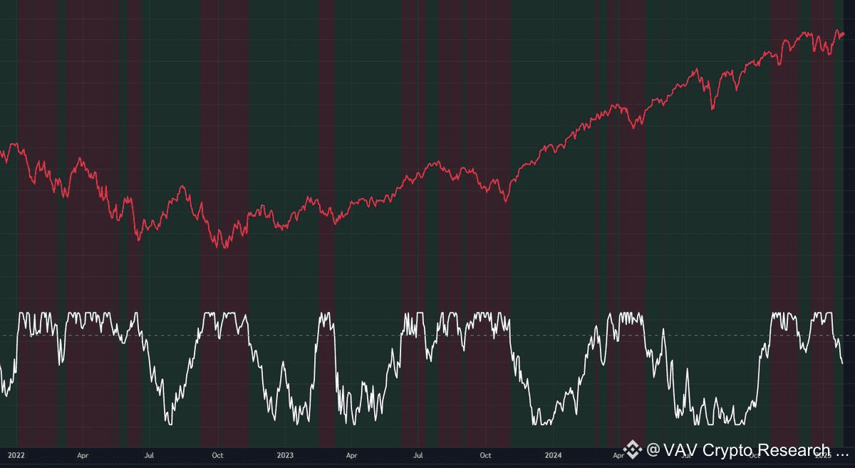Viewport: 855px width, 468px height.
Task: Click the 2022 label on the time axis
Action: pos(16,454)
